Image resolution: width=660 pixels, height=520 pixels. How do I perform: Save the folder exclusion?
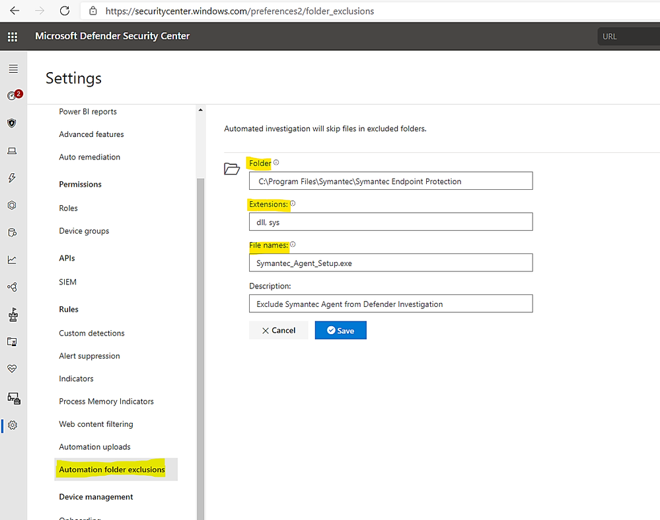(340, 330)
